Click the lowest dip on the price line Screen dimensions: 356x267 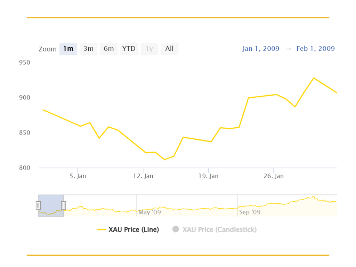pos(164,160)
